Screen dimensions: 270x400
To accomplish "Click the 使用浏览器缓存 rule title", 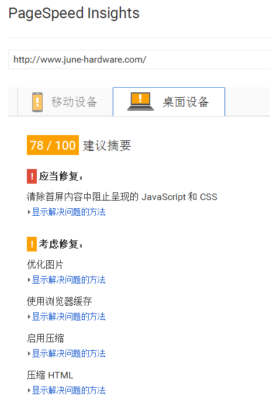I will click(59, 301).
